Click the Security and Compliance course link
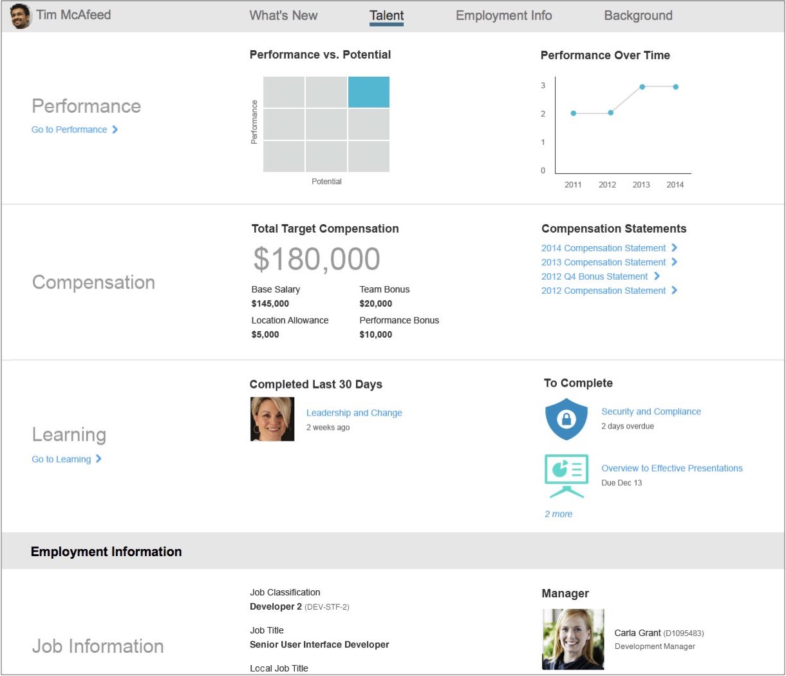The width and height of the screenshot is (786, 676). click(651, 412)
